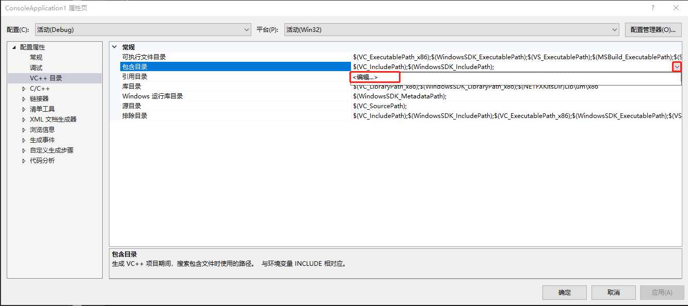Select the 代码分析 tree item label
The width and height of the screenshot is (688, 306).
(x=42, y=160)
